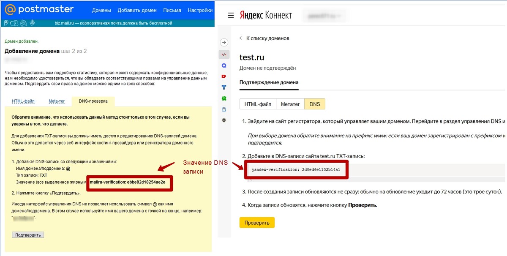Click the test.ru domain heading
The height and width of the screenshot is (256, 507).
(x=252, y=57)
